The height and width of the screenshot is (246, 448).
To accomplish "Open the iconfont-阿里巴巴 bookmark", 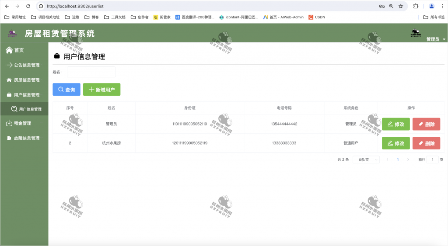I will (x=238, y=17).
